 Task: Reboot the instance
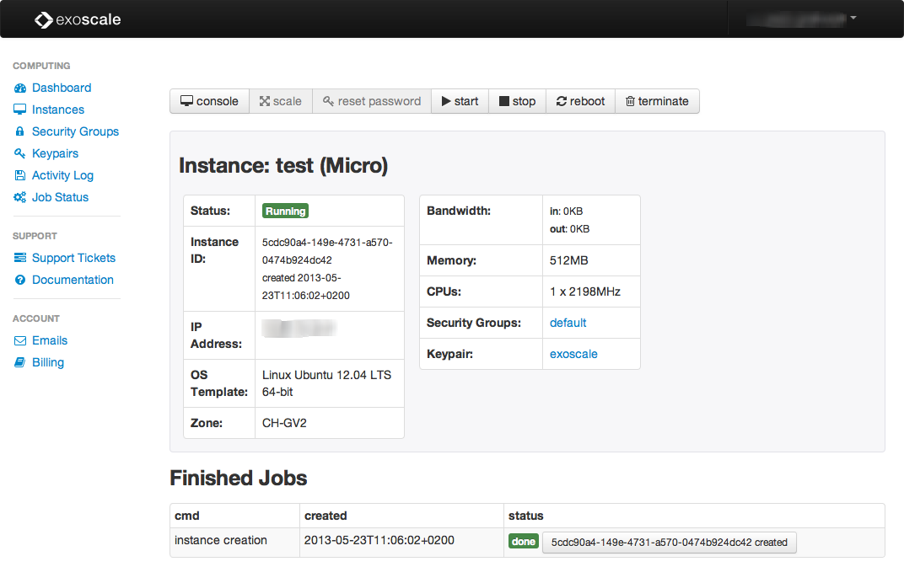pyautogui.click(x=580, y=101)
